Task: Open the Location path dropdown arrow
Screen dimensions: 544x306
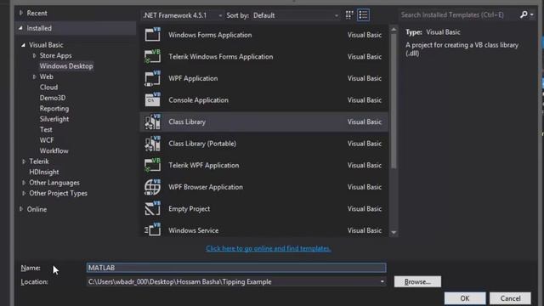Action: coord(382,281)
